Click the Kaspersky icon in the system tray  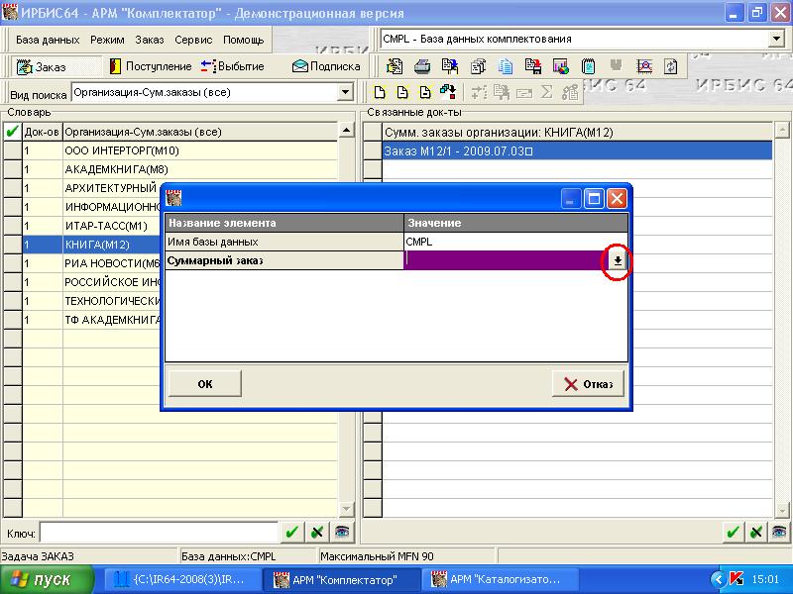click(736, 579)
